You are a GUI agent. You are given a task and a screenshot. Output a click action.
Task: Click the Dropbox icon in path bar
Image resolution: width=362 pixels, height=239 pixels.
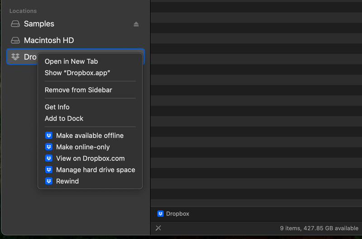coord(160,214)
